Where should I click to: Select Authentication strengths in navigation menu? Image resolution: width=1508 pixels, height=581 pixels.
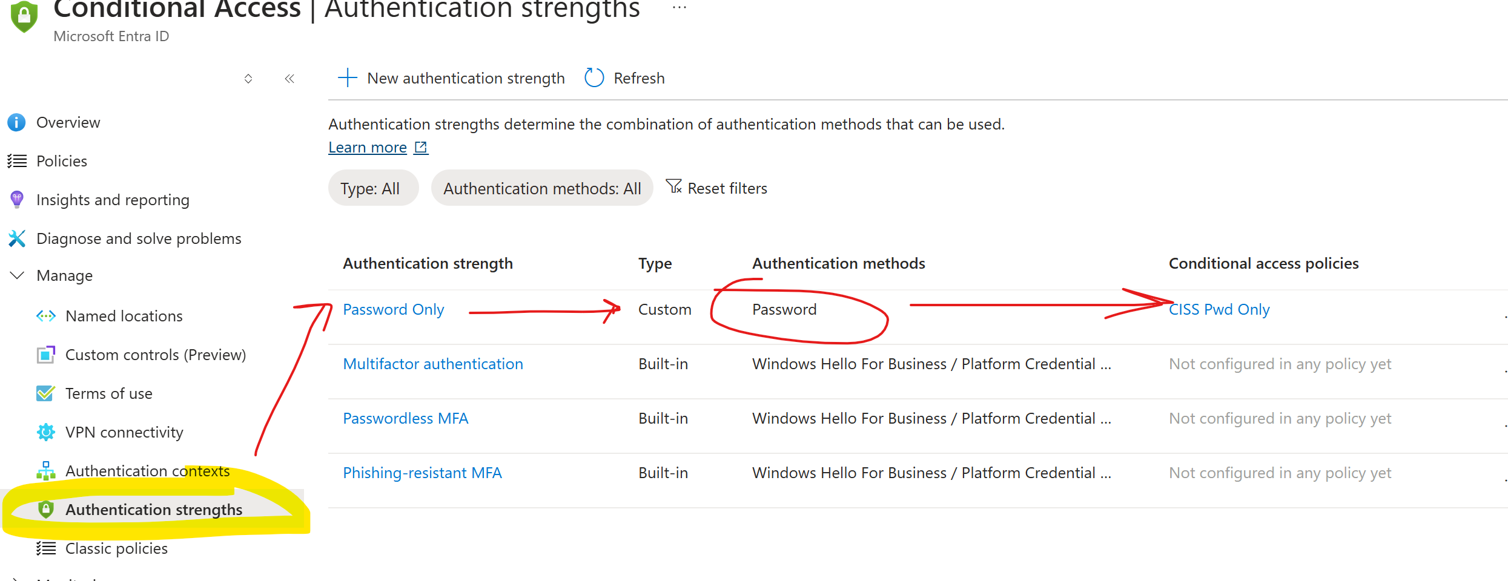[153, 510]
